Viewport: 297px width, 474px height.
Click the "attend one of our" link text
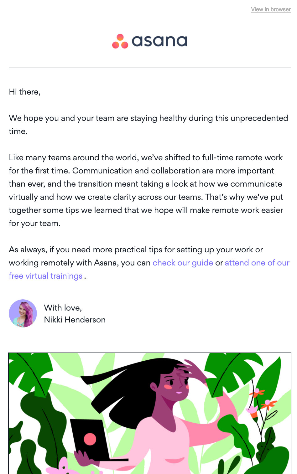pyautogui.click(x=257, y=263)
